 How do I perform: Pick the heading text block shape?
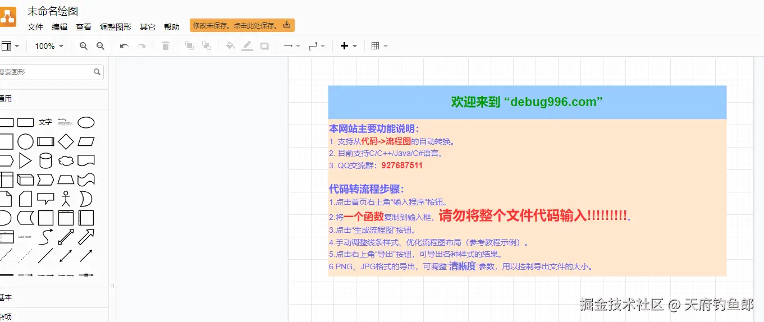66,122
